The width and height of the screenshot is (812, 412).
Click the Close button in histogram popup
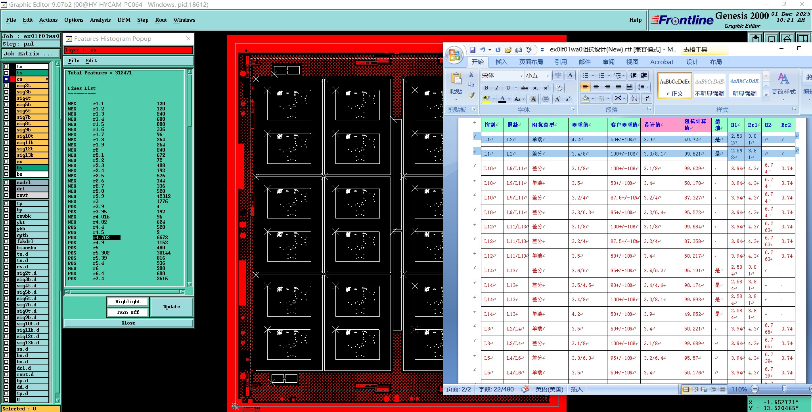point(128,323)
